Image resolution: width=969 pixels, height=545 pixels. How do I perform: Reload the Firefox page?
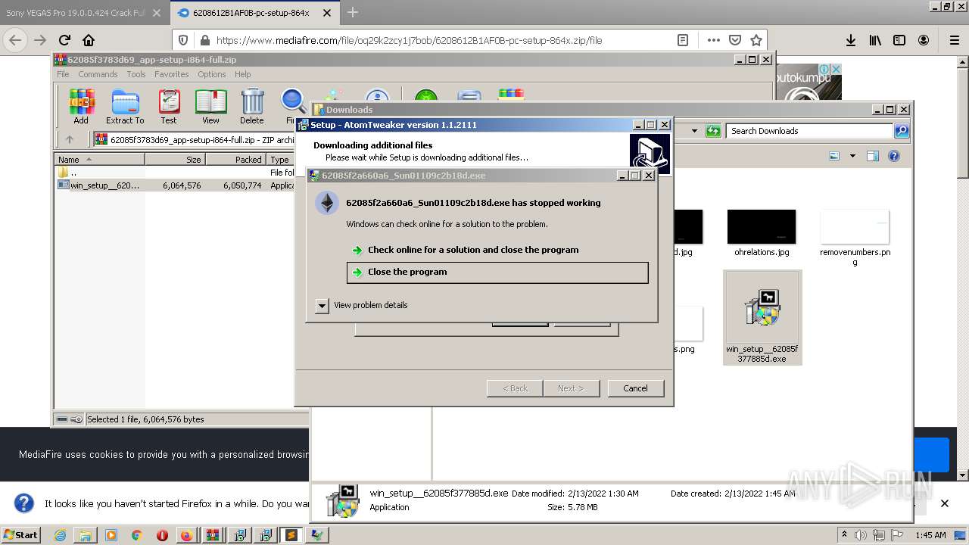coord(64,40)
